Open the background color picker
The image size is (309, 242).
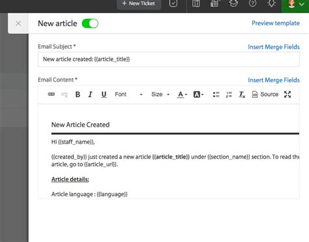(x=198, y=95)
